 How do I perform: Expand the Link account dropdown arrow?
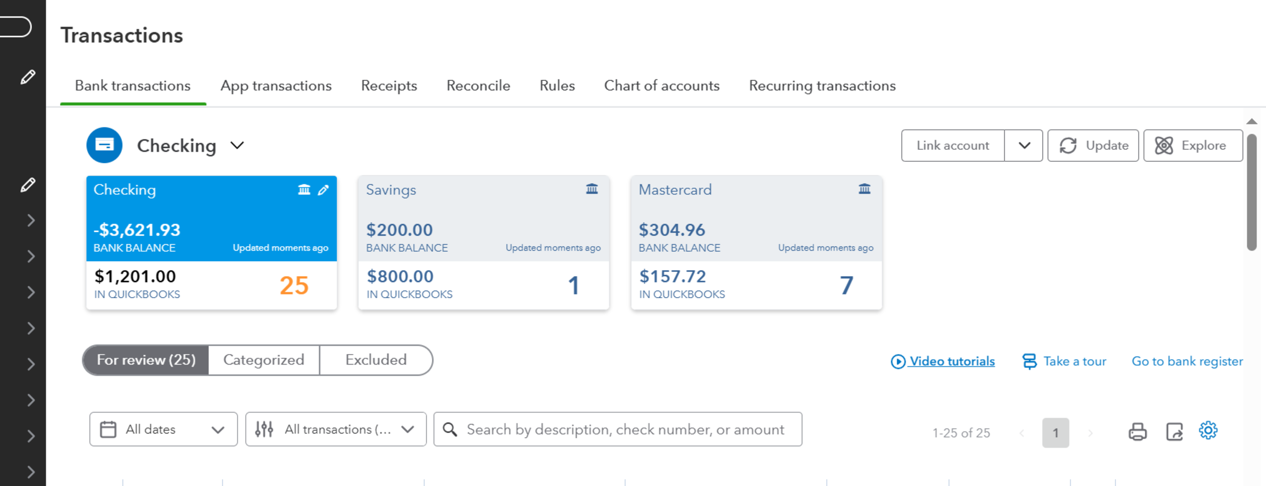click(x=1024, y=145)
